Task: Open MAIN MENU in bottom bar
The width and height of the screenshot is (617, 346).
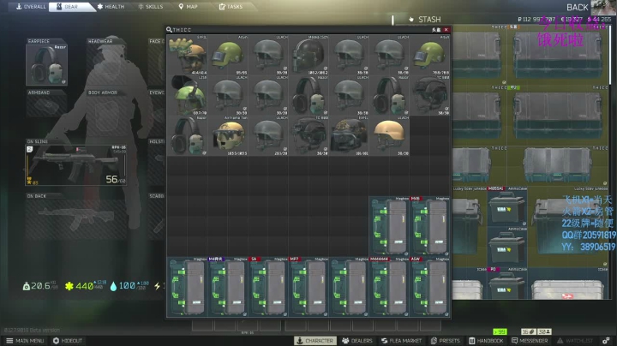Action: [x=25, y=341]
